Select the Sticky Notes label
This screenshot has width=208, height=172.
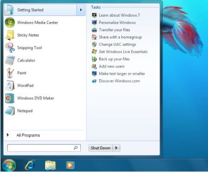(28, 35)
